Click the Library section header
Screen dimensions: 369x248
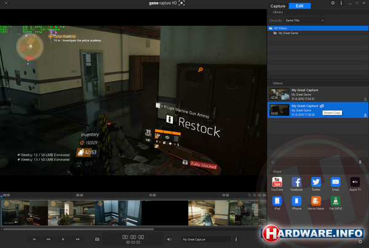pos(278,12)
